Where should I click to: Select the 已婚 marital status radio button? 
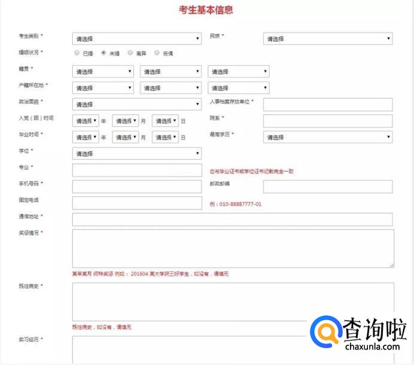coord(77,53)
